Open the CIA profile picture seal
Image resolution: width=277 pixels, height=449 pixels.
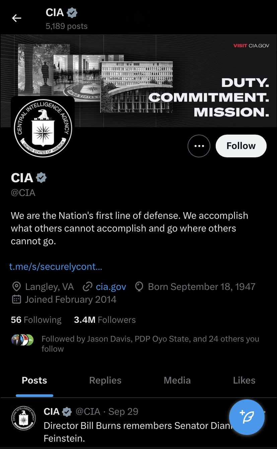coord(43,128)
